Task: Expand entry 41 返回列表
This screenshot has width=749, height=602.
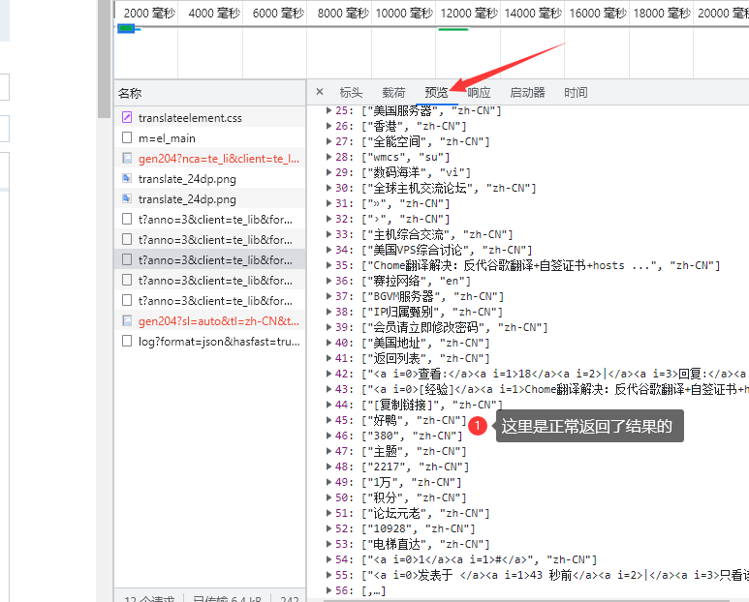Action: 328,358
